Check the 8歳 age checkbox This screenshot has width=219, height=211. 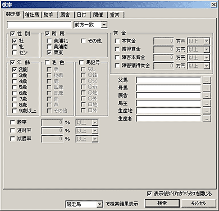(x=15, y=105)
